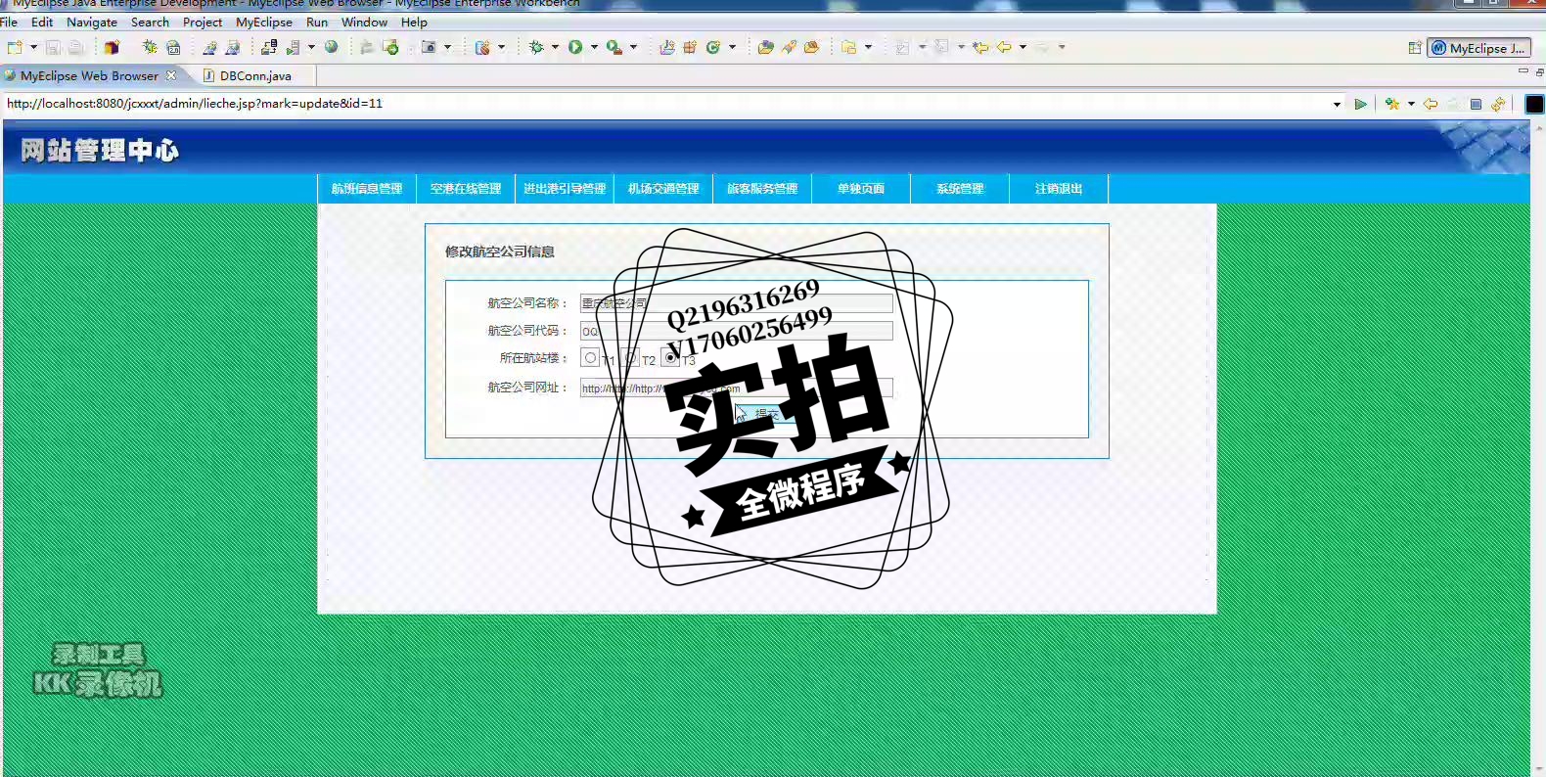Click the package box toolbar icon
1546x777 pixels.
coord(112,47)
